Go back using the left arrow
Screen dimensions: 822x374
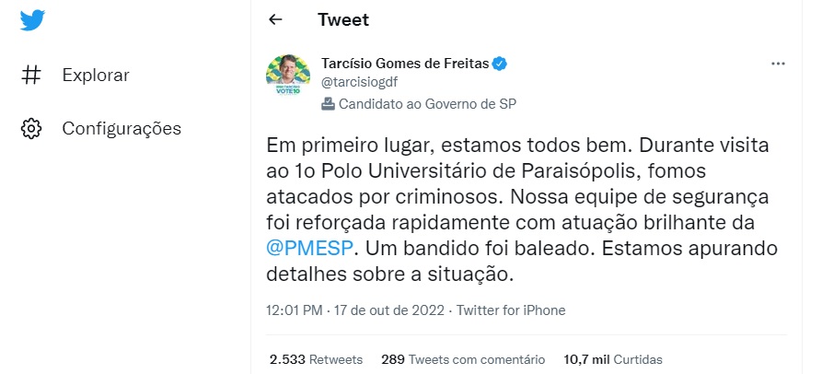pyautogui.click(x=274, y=19)
